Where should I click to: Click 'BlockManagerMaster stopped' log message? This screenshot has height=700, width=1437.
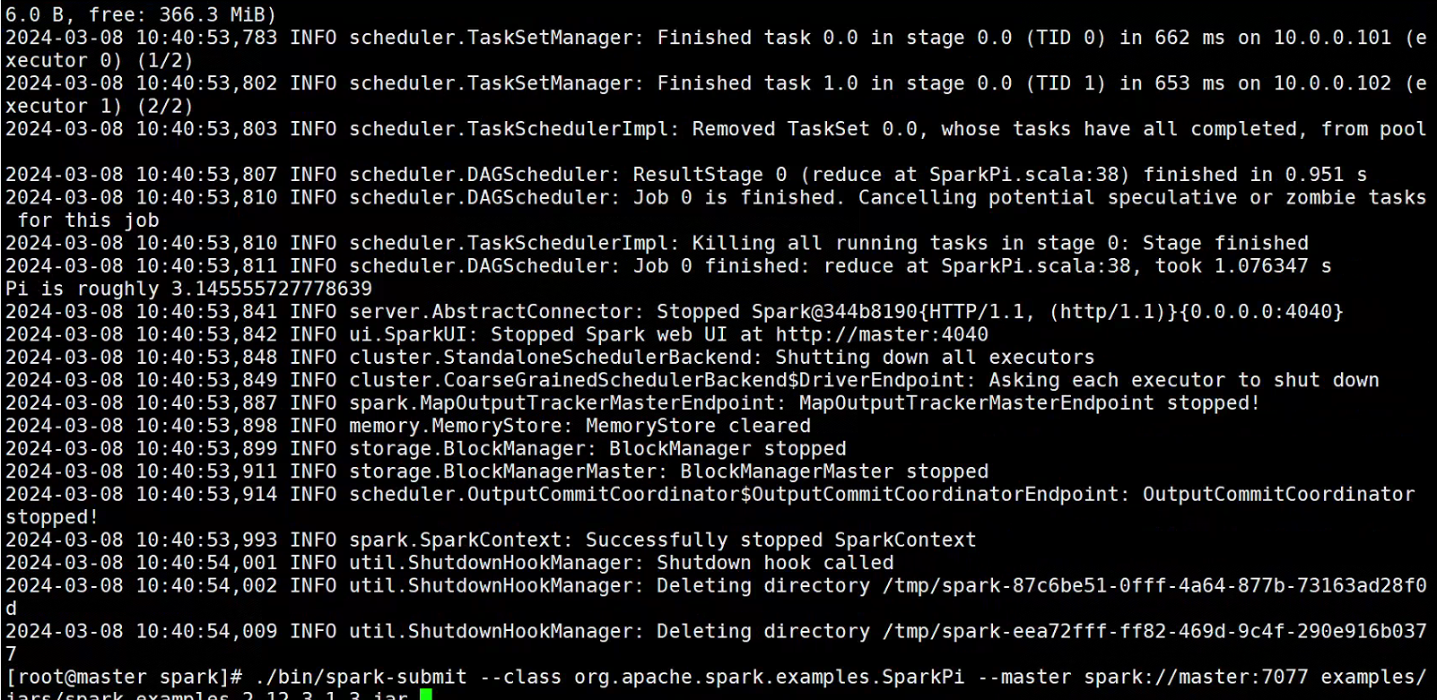click(x=834, y=471)
